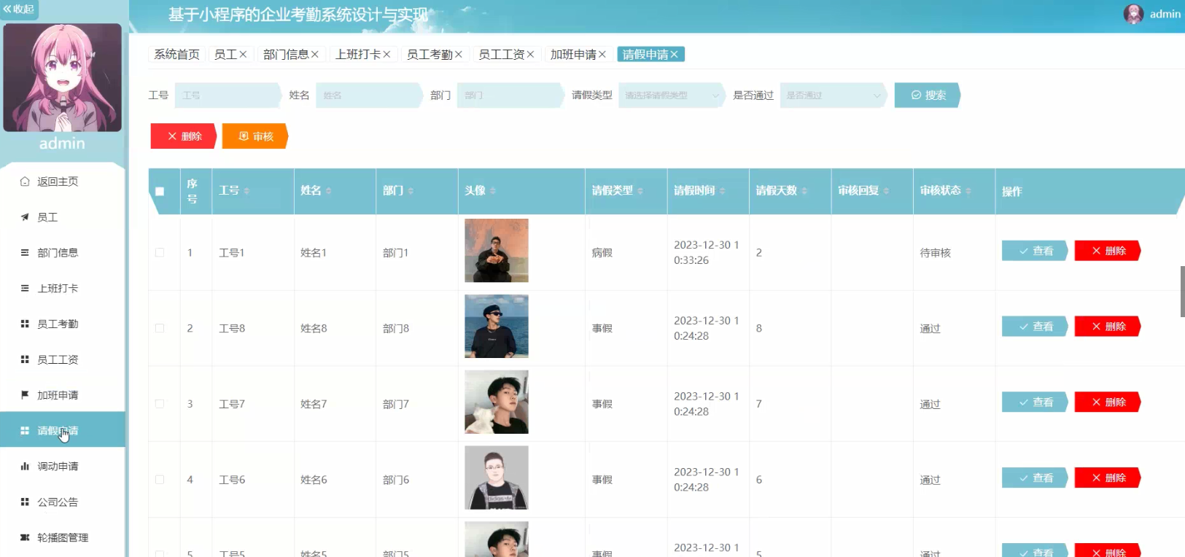Click the bar chart icon beside 调动申请
Screen dimensions: 1185x557
(25, 467)
